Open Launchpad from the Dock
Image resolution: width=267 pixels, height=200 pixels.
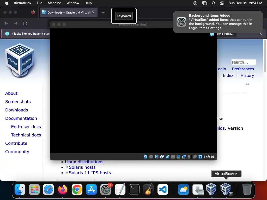(x=34, y=189)
